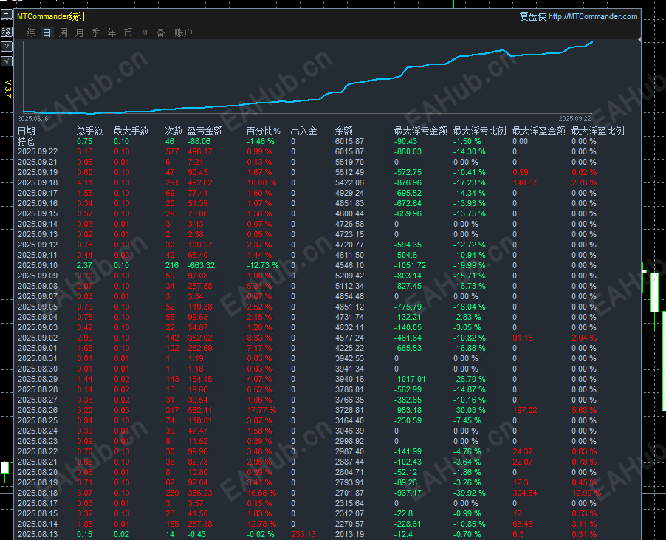Image resolution: width=666 pixels, height=540 pixels.
Task: Collapse the stats panel via its top-left icon
Action: pyautogui.click(x=7, y=15)
